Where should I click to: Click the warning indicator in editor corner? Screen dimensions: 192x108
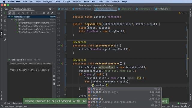(180, 13)
